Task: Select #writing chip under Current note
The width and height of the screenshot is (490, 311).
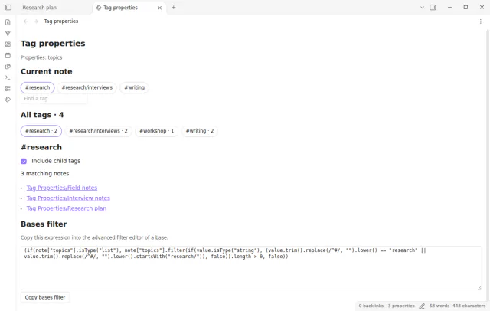Action: pos(135,87)
